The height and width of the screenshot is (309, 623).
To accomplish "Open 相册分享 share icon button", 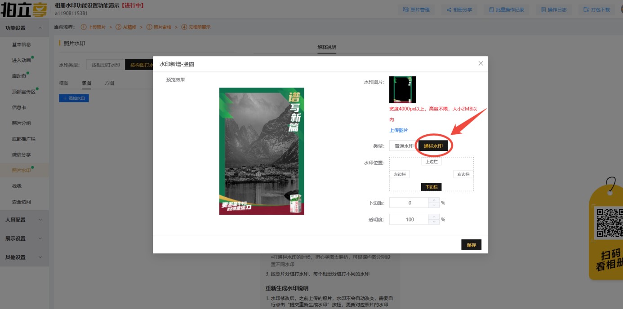I will pos(459,9).
